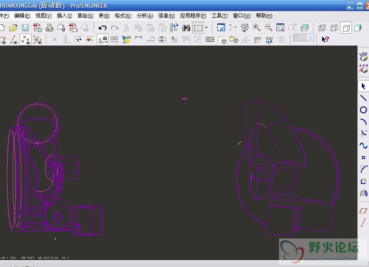This screenshot has width=369, height=267.
Task: Click the sketch constraints icon
Action: pyautogui.click(x=363, y=69)
